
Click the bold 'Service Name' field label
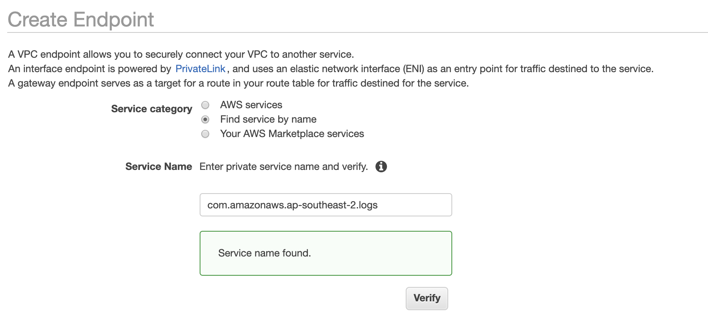[158, 167]
